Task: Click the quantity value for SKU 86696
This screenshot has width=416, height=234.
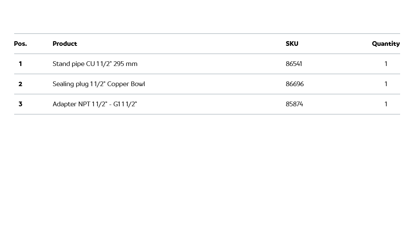Action: pyautogui.click(x=386, y=84)
